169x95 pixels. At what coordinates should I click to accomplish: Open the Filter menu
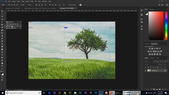pos(32,1)
